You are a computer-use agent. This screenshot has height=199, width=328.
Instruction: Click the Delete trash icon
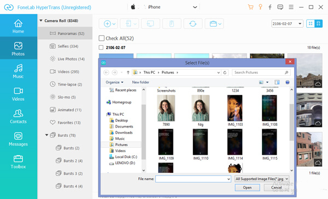(172, 24)
